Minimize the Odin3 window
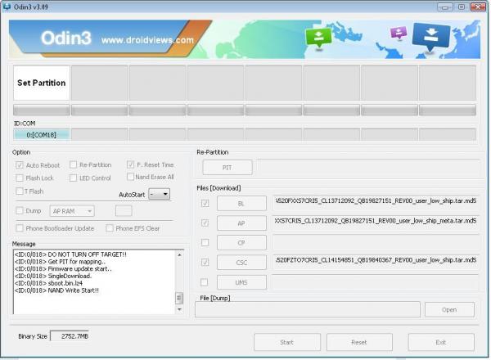Viewport: 491px width, 360px height. (445, 7)
